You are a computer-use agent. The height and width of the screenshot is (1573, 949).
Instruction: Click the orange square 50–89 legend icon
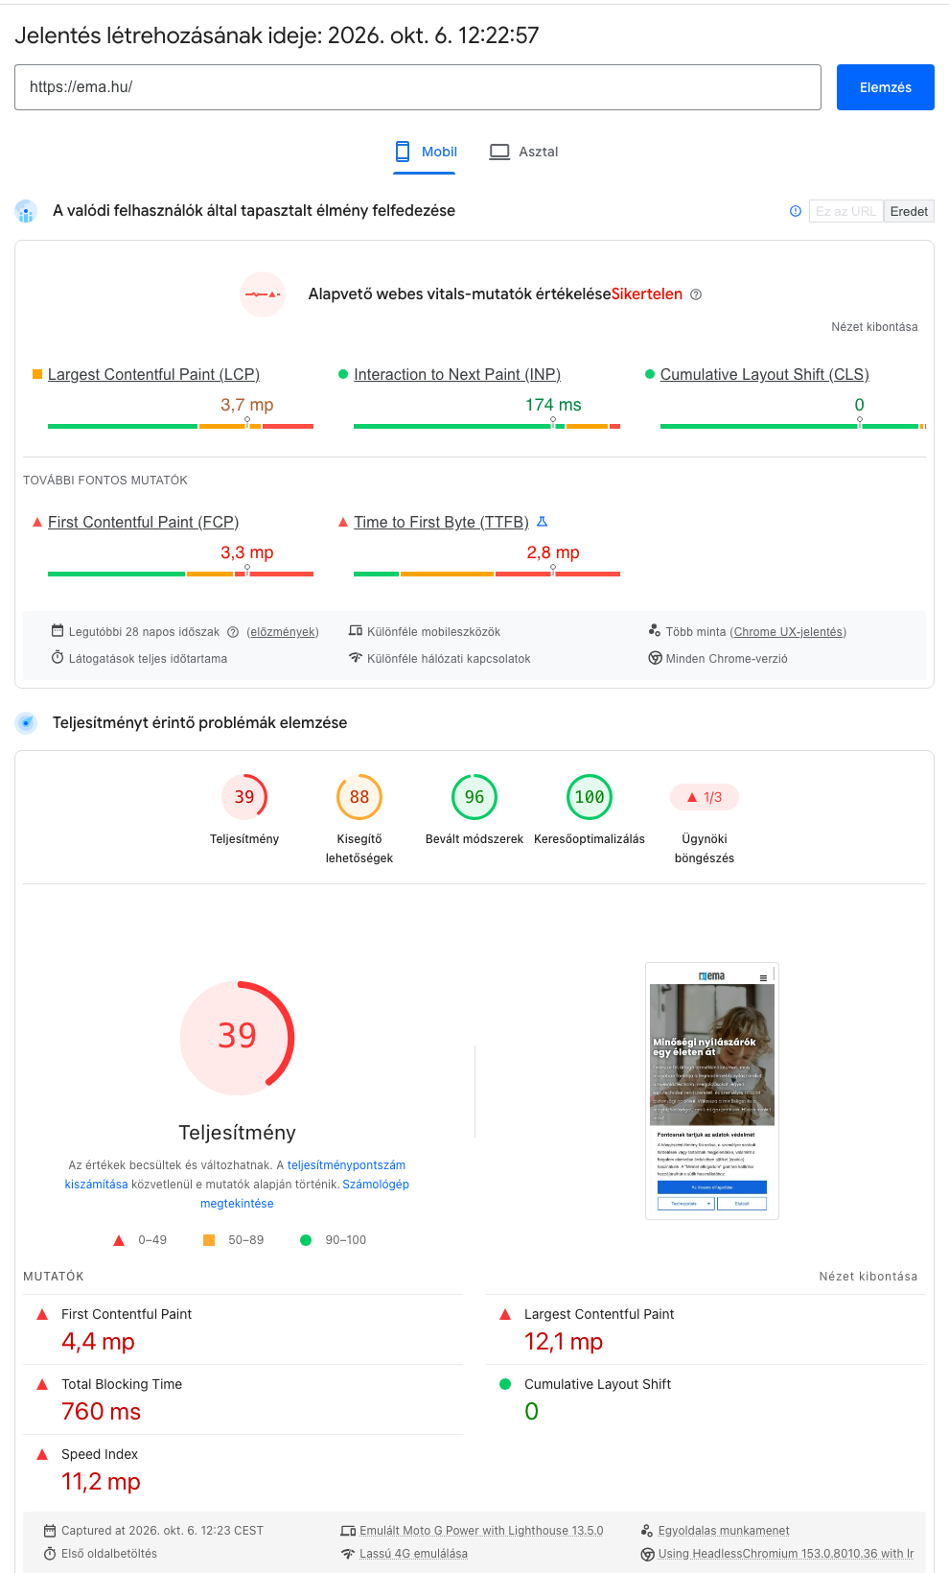pos(209,1240)
